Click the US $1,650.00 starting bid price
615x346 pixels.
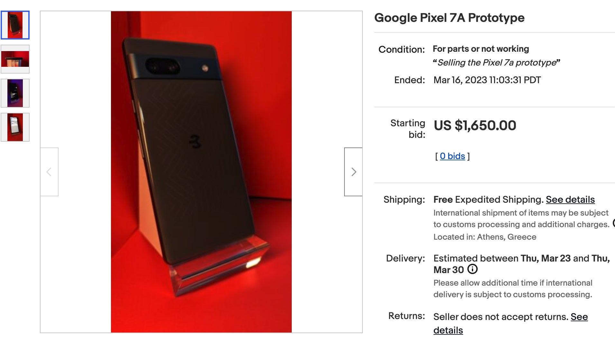click(475, 126)
